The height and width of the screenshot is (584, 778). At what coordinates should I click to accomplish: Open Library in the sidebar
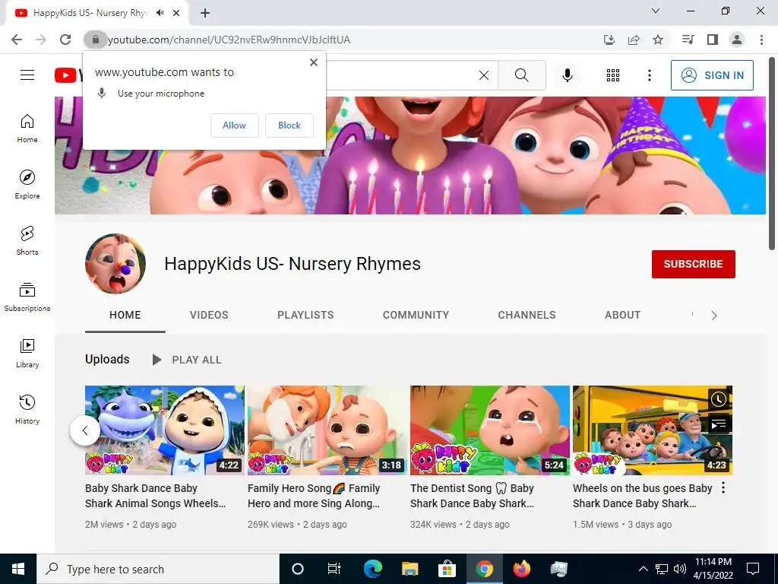click(27, 353)
